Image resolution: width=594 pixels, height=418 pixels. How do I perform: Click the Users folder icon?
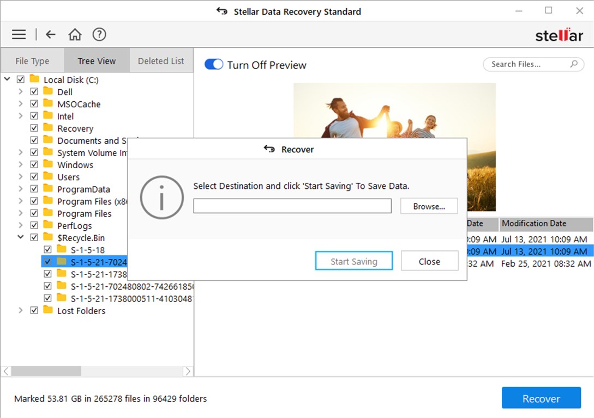point(48,176)
